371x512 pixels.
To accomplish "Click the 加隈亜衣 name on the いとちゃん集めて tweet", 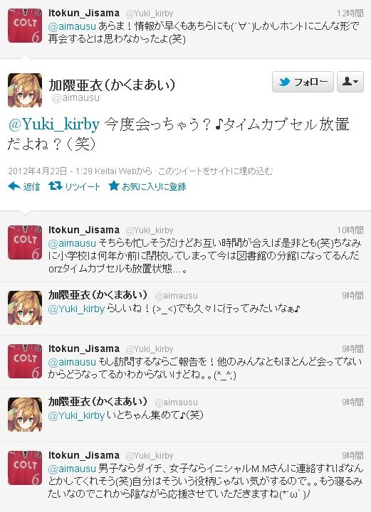I will (x=98, y=402).
